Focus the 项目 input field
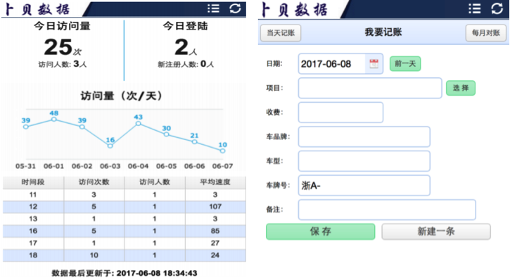Viewport: 510px width, 280px height. click(370, 88)
